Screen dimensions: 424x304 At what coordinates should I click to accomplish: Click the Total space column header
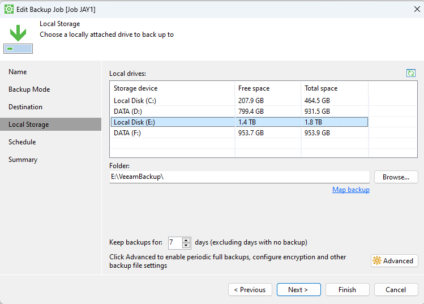(335, 88)
